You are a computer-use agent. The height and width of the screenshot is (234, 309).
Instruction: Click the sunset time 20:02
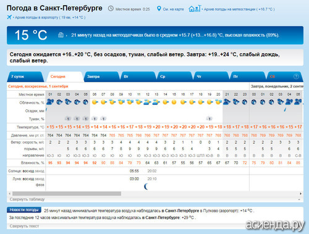tap(152, 171)
